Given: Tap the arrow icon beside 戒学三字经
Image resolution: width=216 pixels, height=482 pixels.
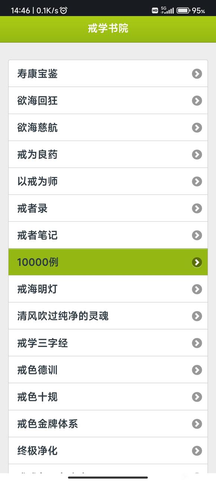Looking at the screenshot, I should (x=197, y=343).
